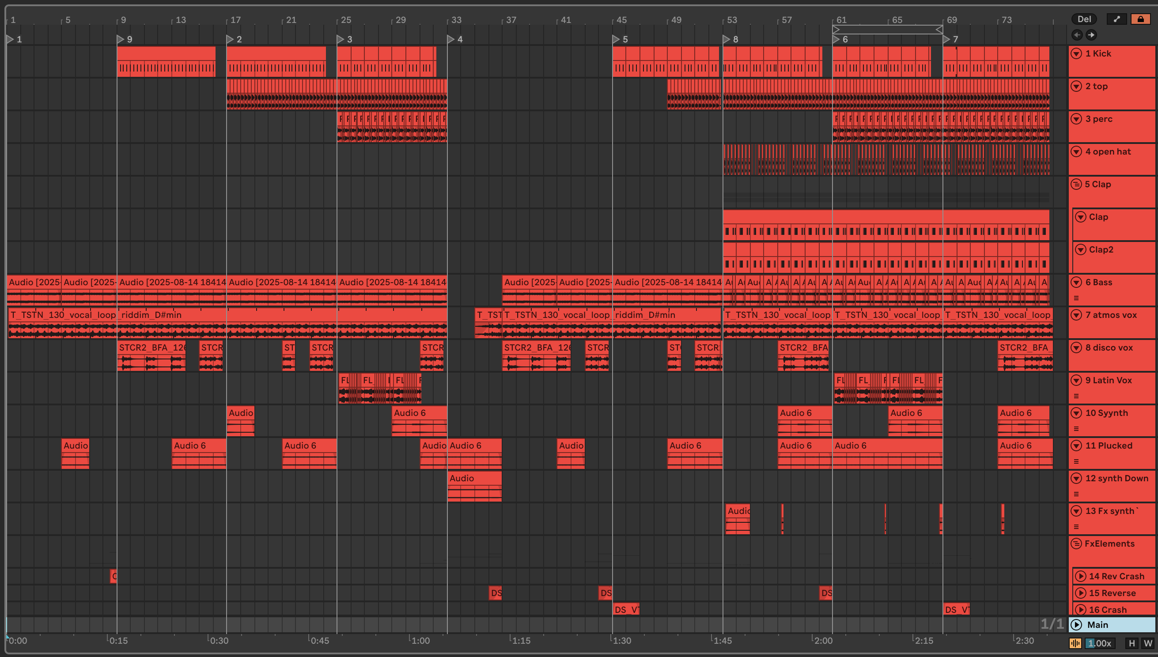Viewport: 1158px width, 657px height.
Task: Click the 1.00x zoom value field
Action: (1100, 643)
